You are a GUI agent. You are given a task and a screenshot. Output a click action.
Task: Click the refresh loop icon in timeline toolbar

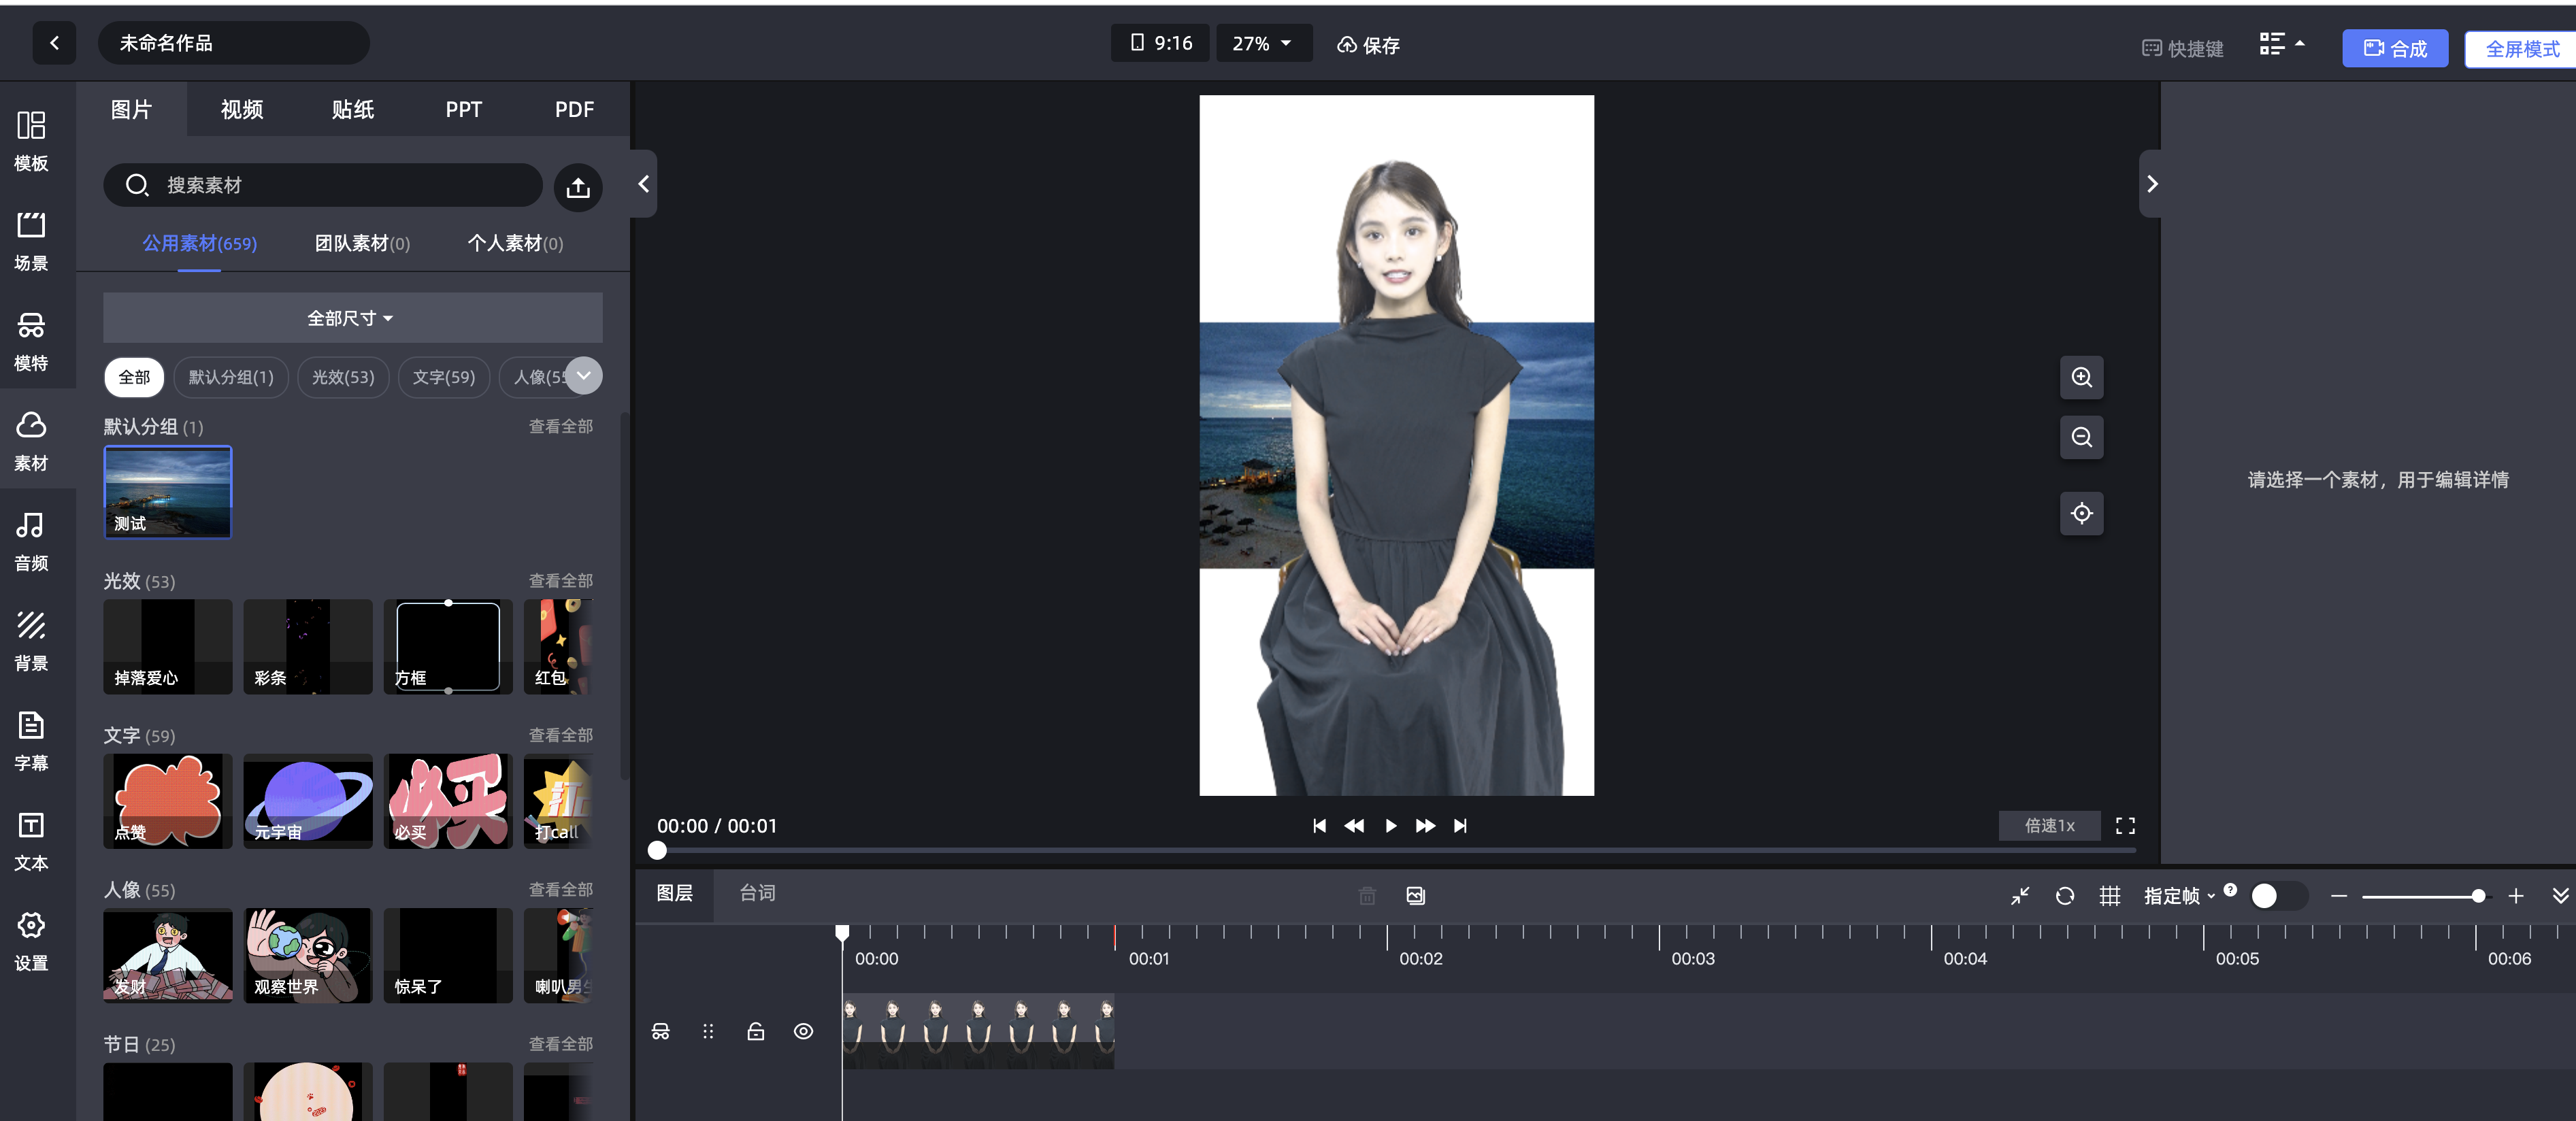(x=2064, y=895)
